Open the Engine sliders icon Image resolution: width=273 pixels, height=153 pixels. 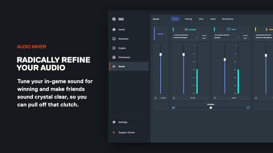point(114,48)
